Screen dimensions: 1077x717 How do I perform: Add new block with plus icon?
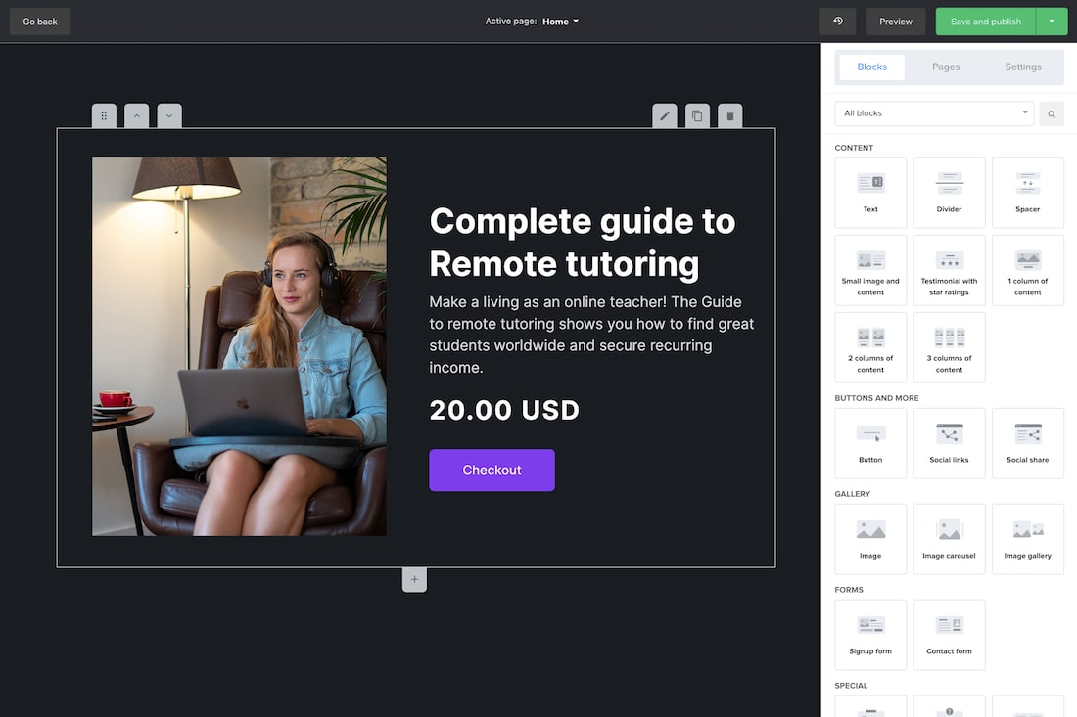tap(414, 580)
